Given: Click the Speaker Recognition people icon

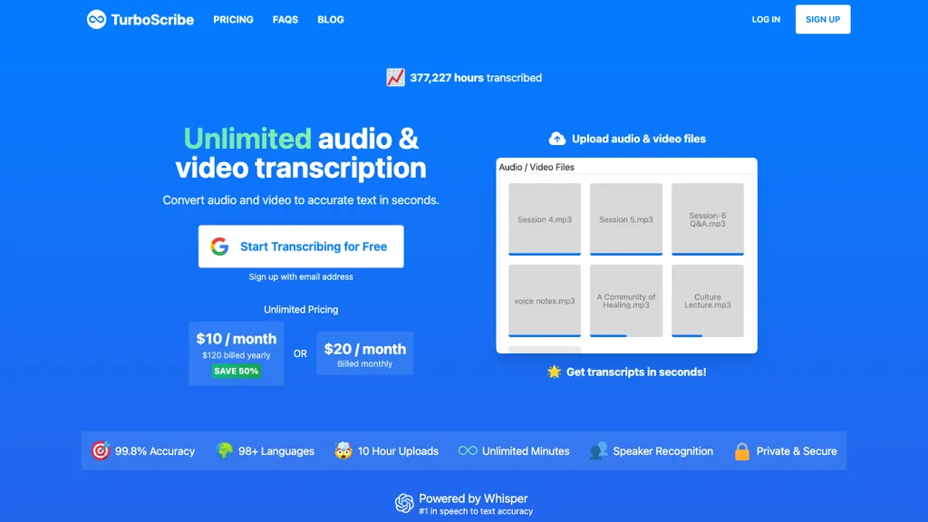Looking at the screenshot, I should pyautogui.click(x=598, y=450).
